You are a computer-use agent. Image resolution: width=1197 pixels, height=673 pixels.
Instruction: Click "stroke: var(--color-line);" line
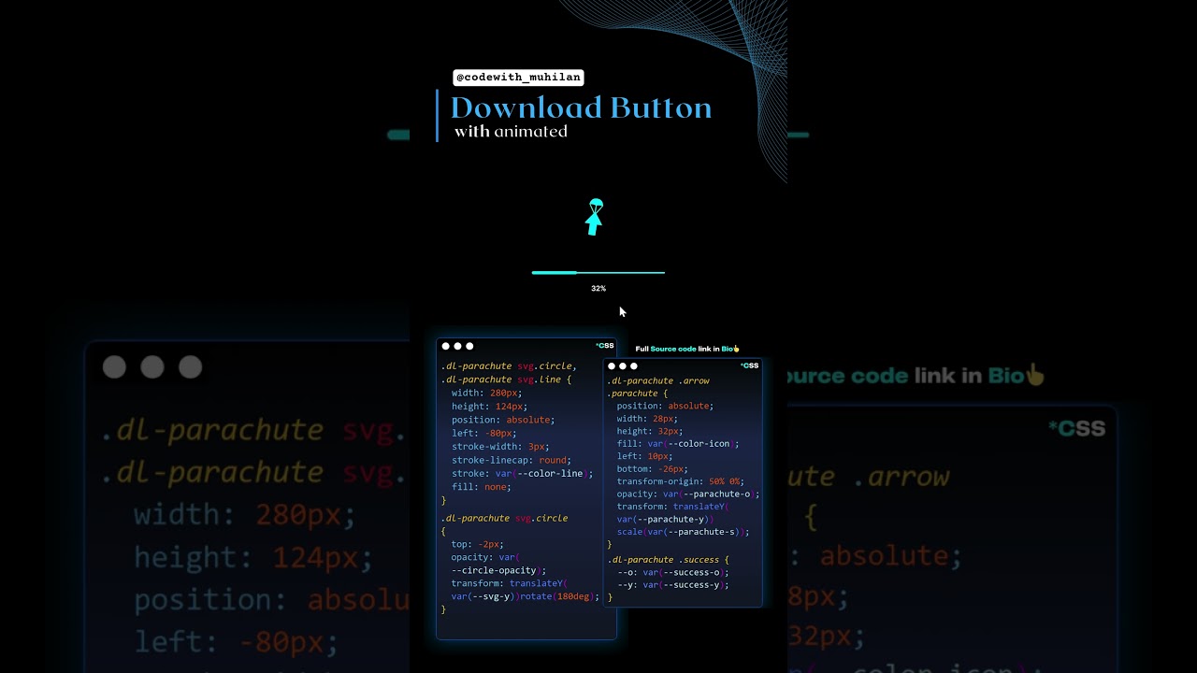tap(522, 474)
